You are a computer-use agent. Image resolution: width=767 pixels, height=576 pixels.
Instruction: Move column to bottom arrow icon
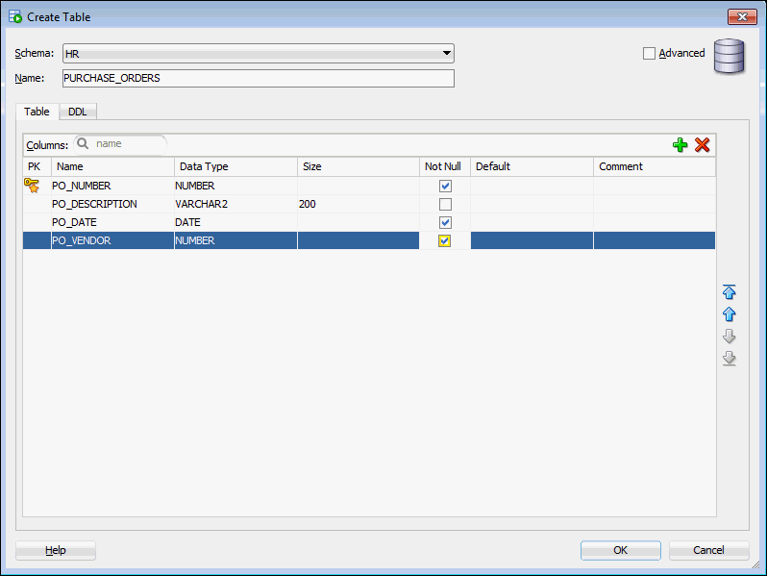click(729, 359)
